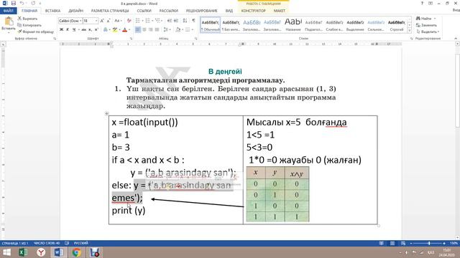Screen dimensions: 460x258
Task: Sort the selected text
Action: (185, 21)
